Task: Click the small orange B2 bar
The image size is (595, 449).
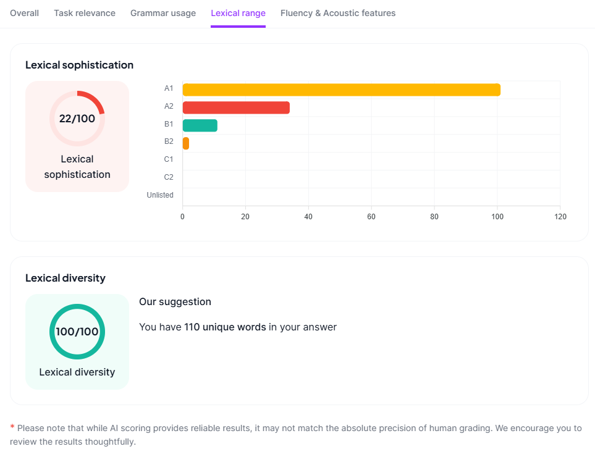Action: pos(186,143)
